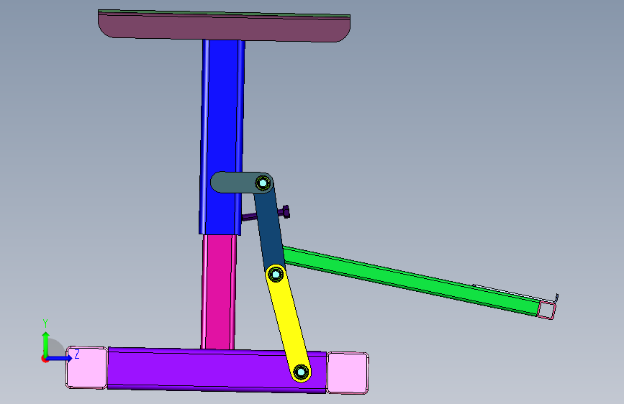
Task: Select the maroon table top part
Action: click(224, 27)
